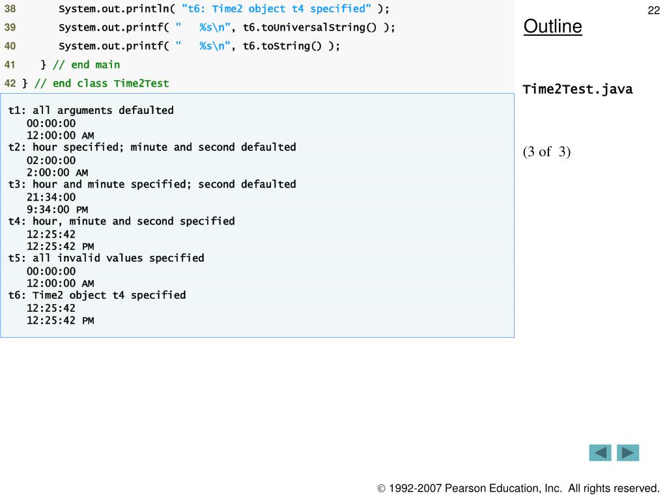Click the 2:00:00 AM output value
This screenshot has width=667, height=500.
coord(57,173)
